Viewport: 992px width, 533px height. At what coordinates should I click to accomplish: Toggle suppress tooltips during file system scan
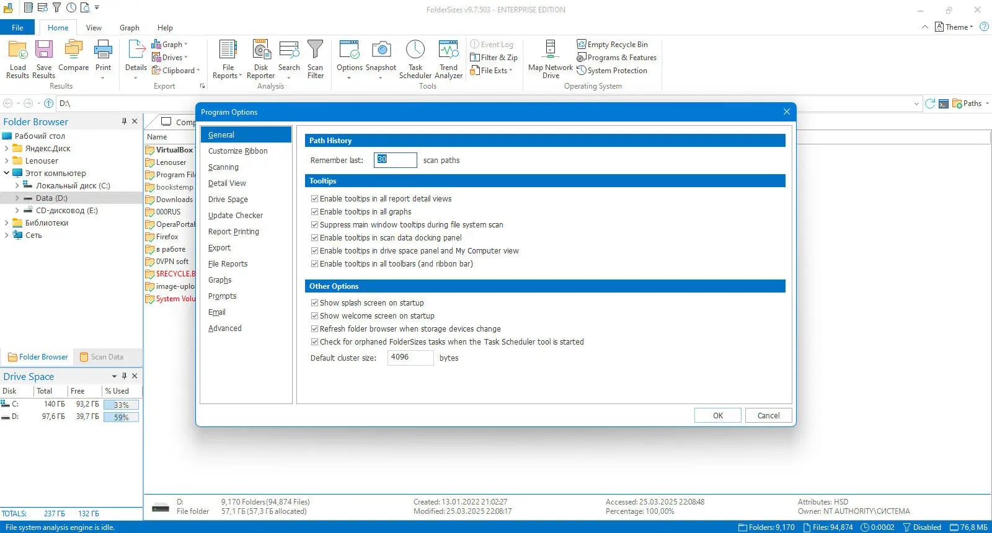coord(314,225)
